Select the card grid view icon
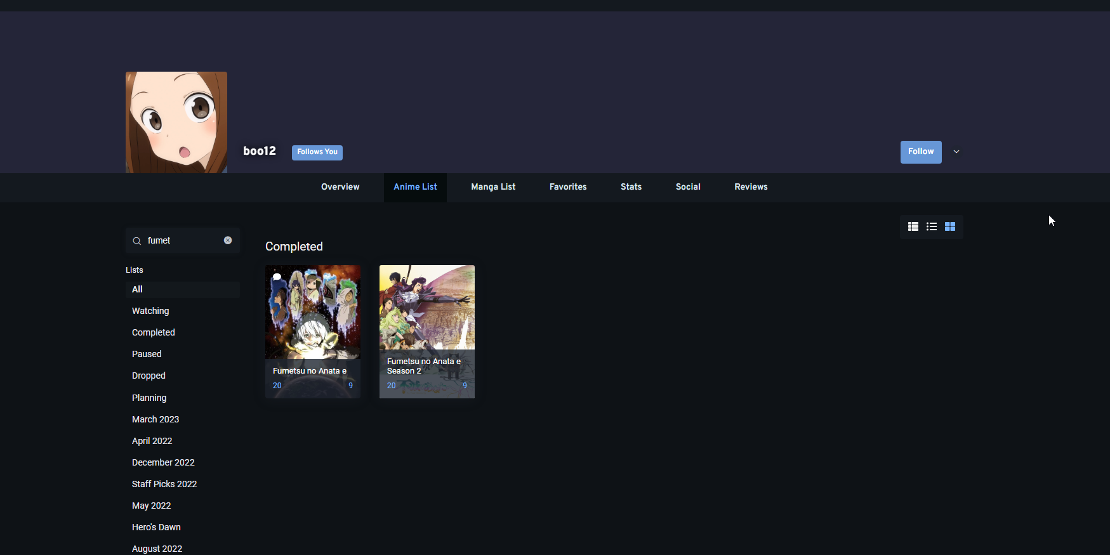 949,226
